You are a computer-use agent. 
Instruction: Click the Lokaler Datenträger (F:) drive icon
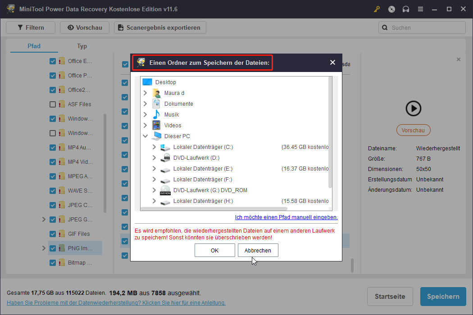pos(165,180)
